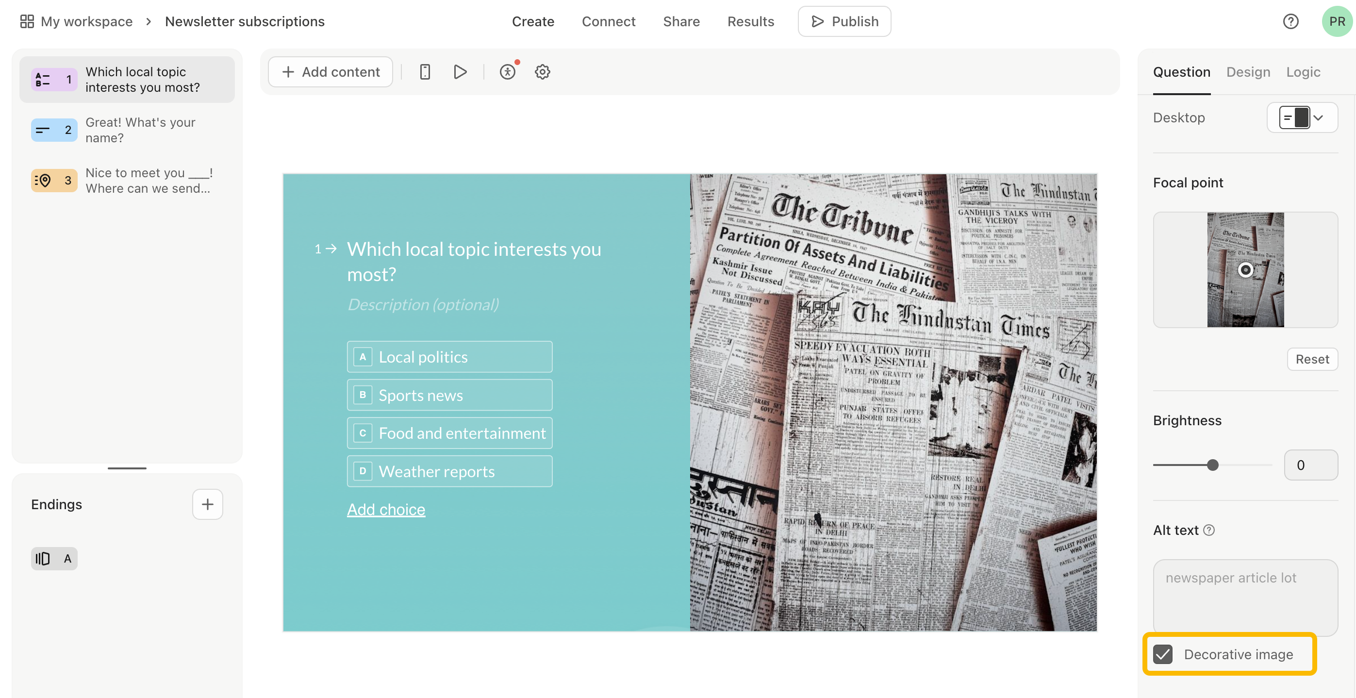
Task: Click choice letter A badge
Action: [x=362, y=357]
